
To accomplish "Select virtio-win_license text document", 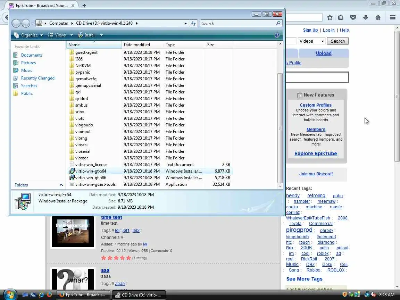I will click(x=91, y=165).
